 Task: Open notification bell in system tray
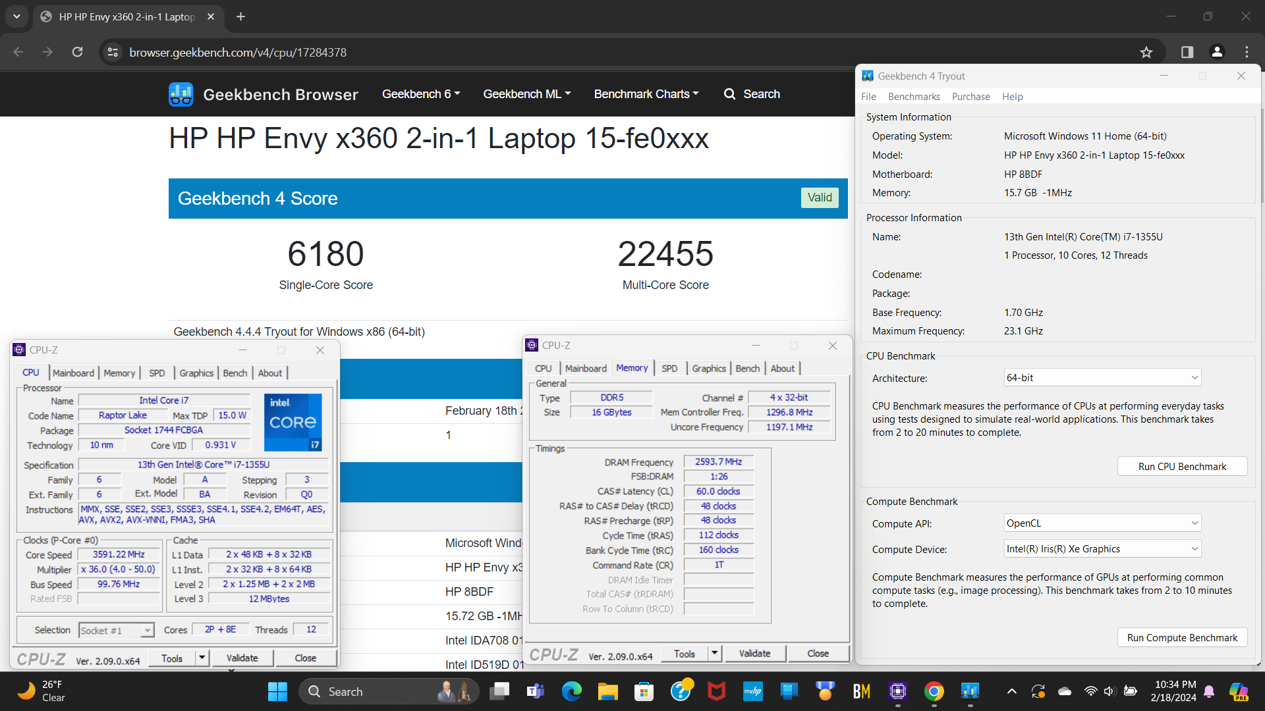(1209, 691)
